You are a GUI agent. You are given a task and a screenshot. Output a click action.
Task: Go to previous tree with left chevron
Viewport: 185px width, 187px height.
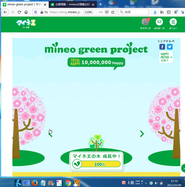(x=50, y=134)
